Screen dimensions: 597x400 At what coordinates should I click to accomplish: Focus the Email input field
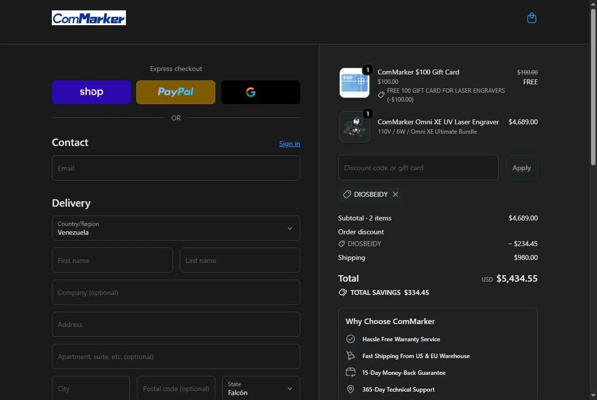176,168
